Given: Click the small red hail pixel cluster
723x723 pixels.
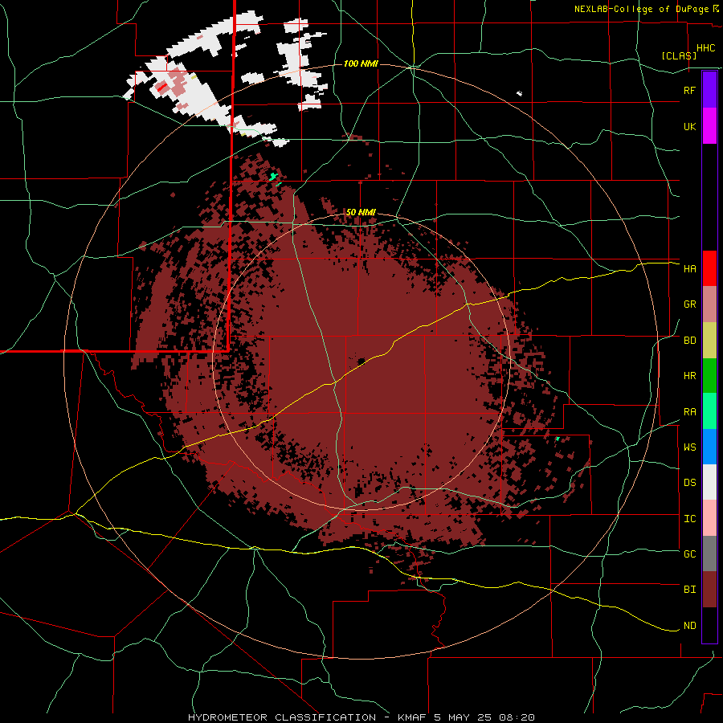Looking at the screenshot, I should click(161, 87).
